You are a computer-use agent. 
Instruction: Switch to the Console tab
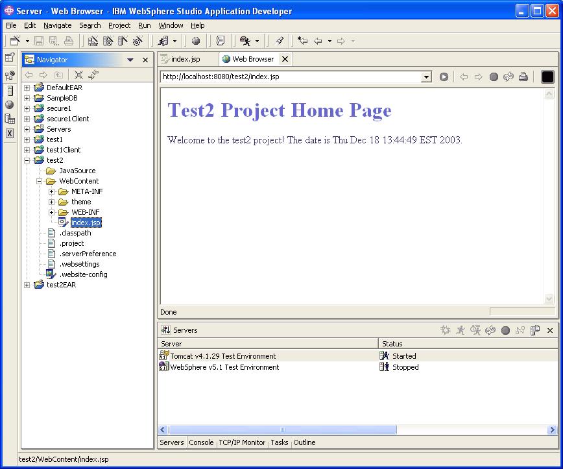[202, 442]
